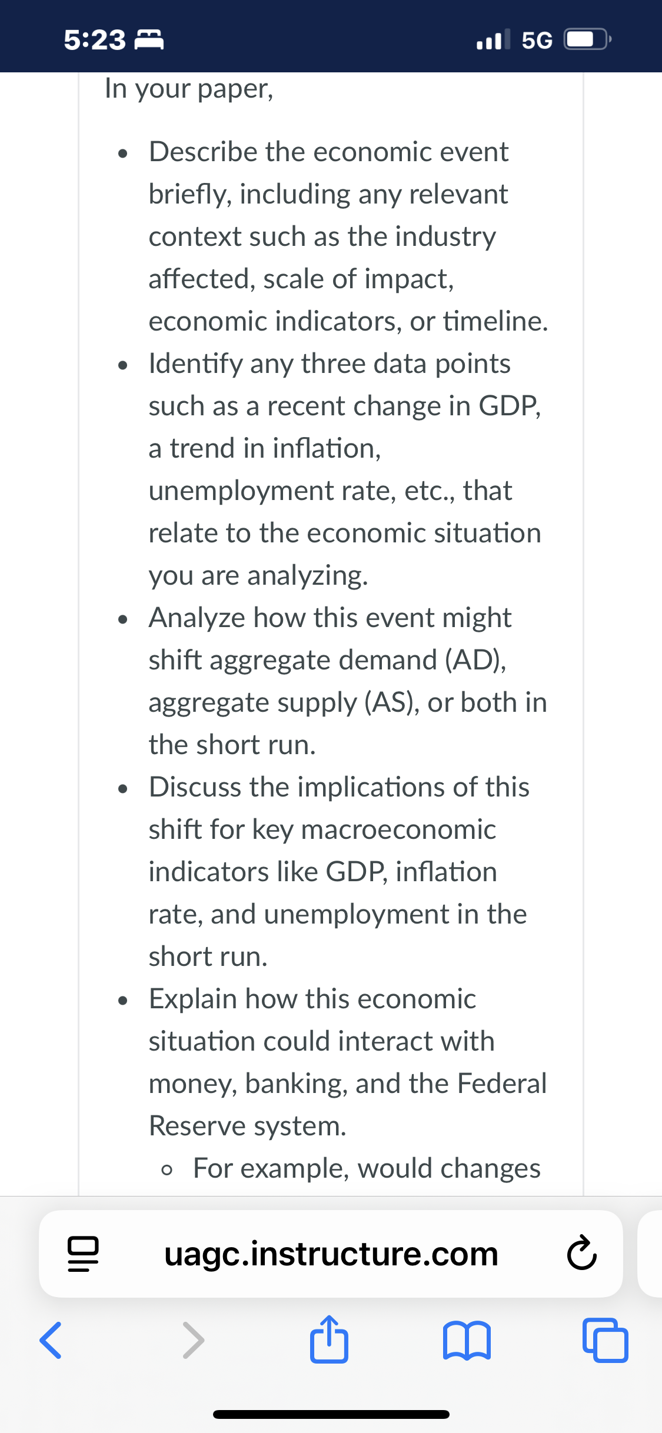Tap the sleep focus bed icon
Viewport: 662px width, 1433px height.
pyautogui.click(x=149, y=40)
